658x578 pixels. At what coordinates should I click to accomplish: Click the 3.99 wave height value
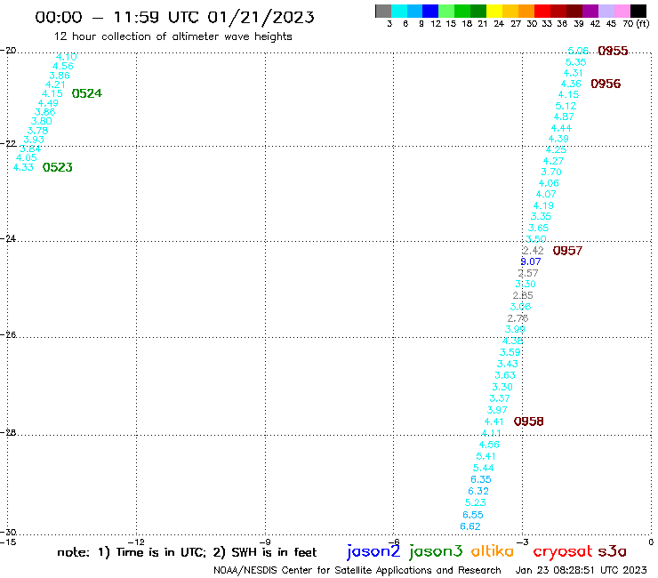tap(515, 329)
